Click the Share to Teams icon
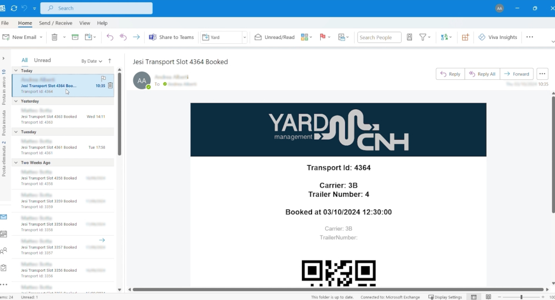This screenshot has height=300, width=555. tap(153, 37)
